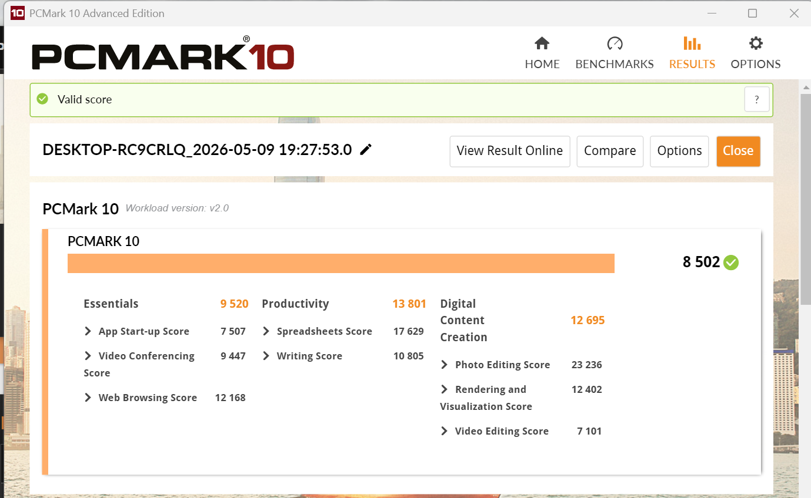811x498 pixels.
Task: Click the Video Editing value 7 101
Action: point(589,431)
